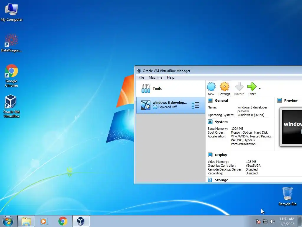Screen dimensions: 302x227
Task: Open the Windows Start orb
Action: (8, 221)
